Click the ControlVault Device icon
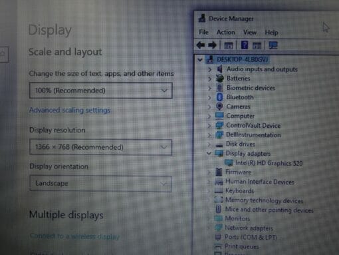 point(219,125)
